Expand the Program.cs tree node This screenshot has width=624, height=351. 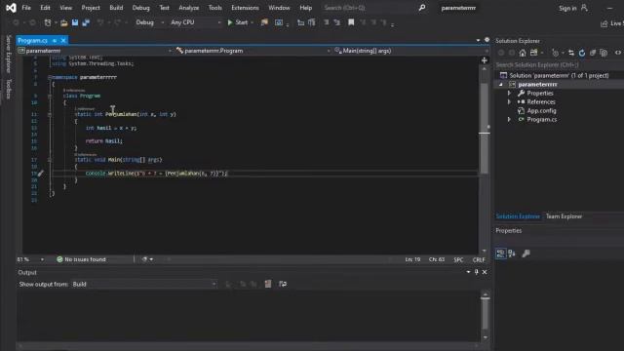509,119
